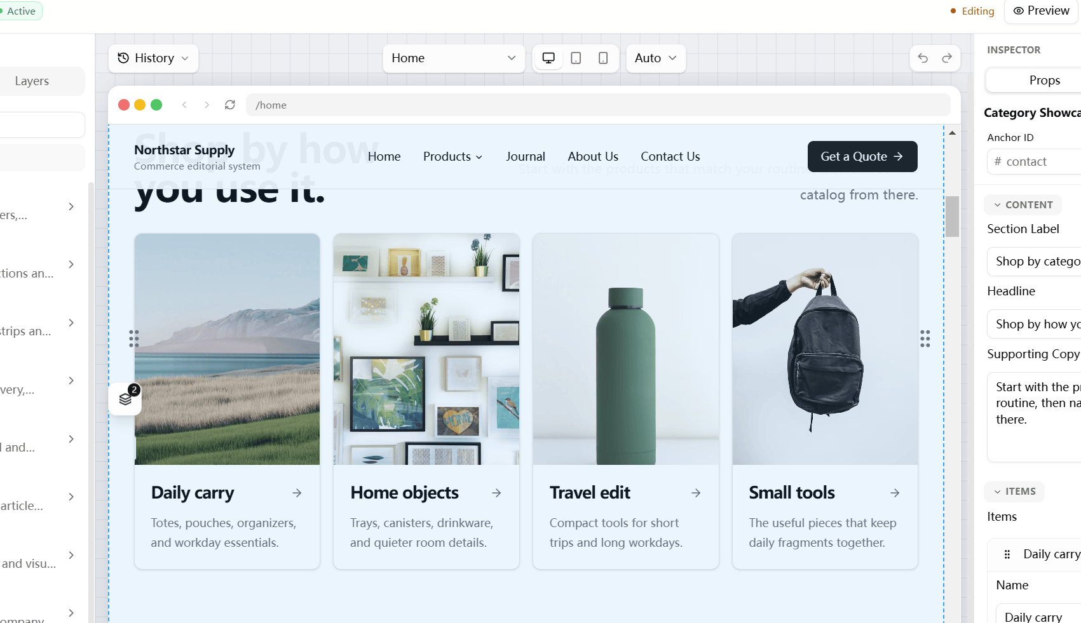Click the preview vertical scrollbar thumb
1081x623 pixels.
(952, 217)
